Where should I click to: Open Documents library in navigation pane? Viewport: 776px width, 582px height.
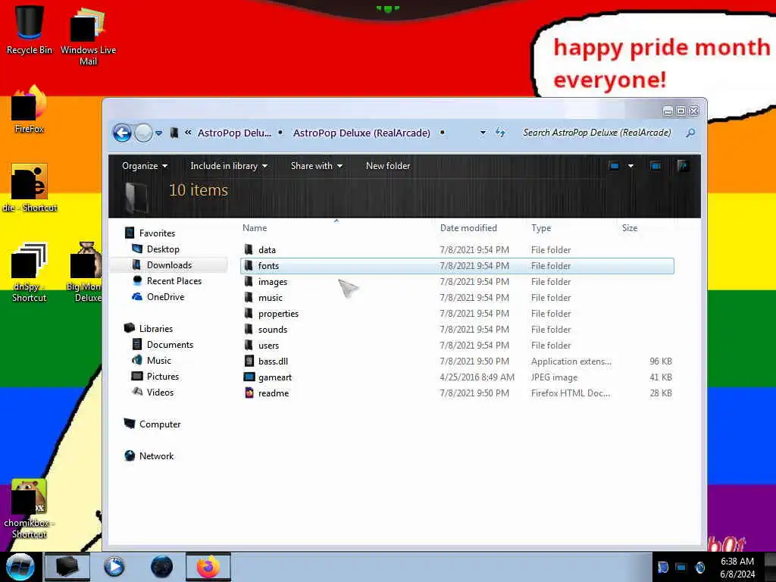click(170, 345)
